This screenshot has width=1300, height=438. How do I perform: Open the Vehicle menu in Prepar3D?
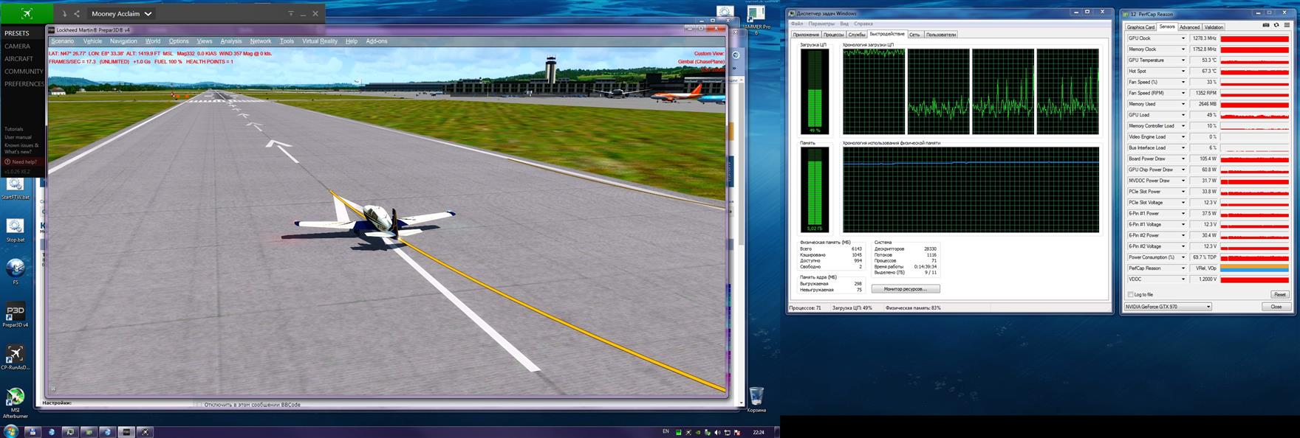92,41
